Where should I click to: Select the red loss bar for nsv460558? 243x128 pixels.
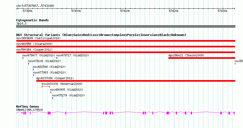click(x=126, y=47)
